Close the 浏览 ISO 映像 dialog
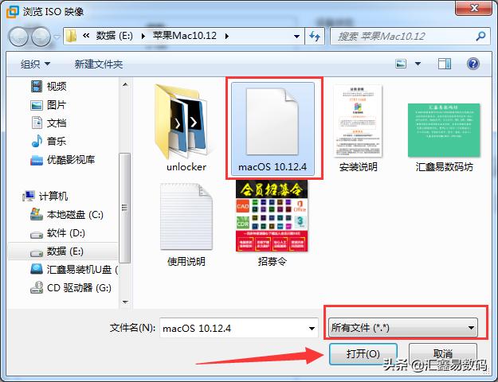 point(473,8)
